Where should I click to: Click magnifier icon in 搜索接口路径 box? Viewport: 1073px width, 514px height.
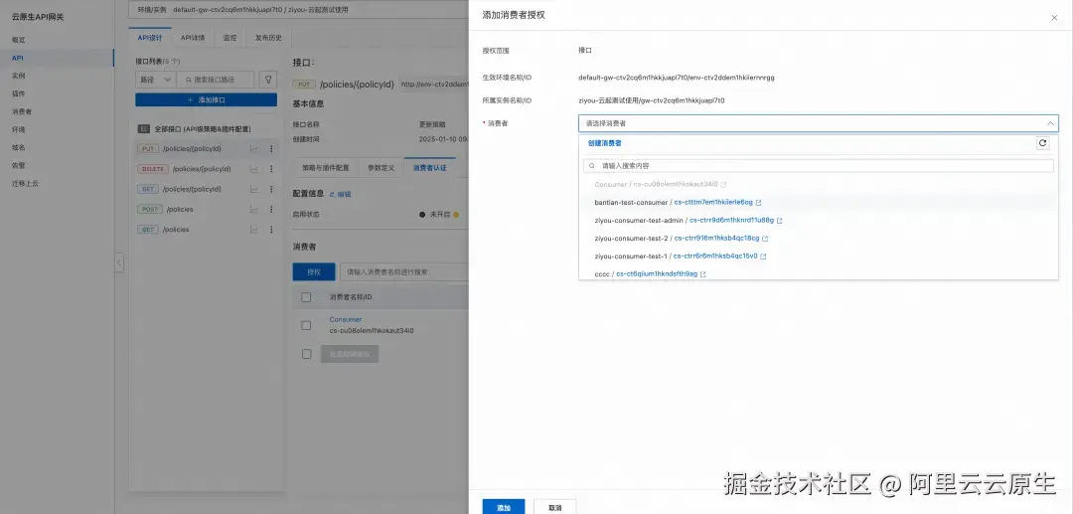[x=188, y=81]
